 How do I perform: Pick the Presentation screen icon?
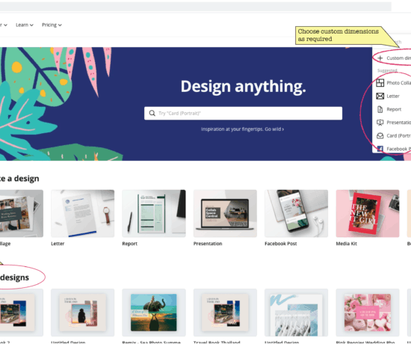[x=380, y=123]
